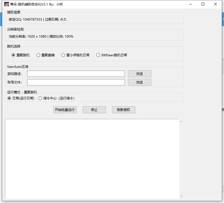Minimize the 蒂朵 window
This screenshot has width=224, height=203.
point(191,4)
